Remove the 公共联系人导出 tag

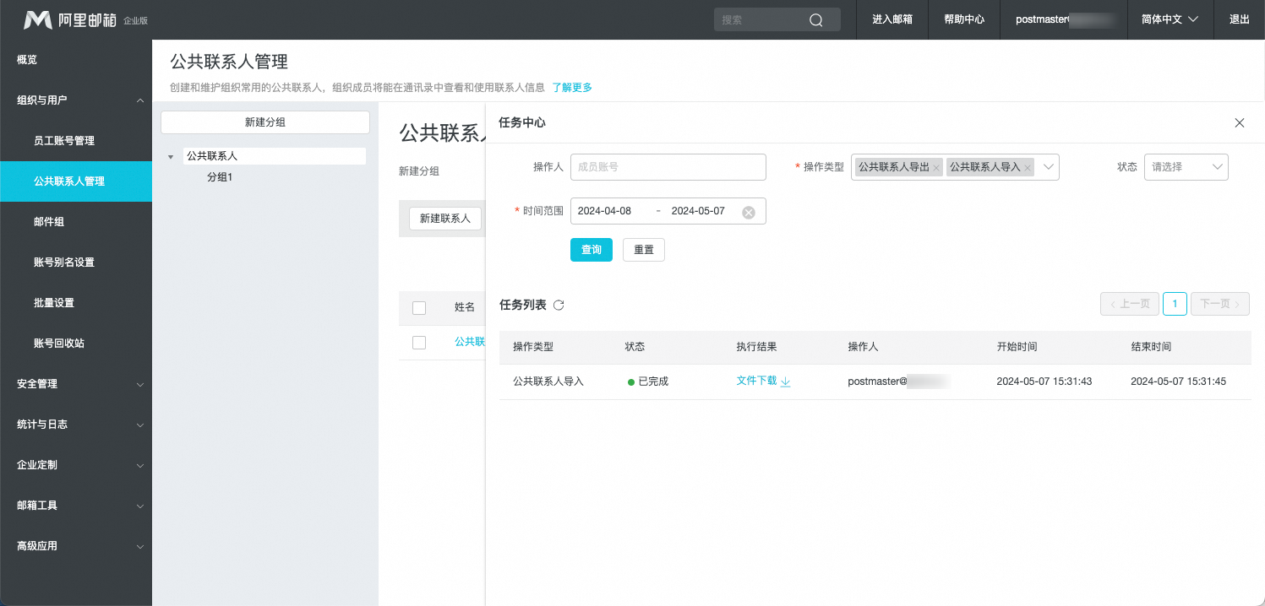[936, 168]
